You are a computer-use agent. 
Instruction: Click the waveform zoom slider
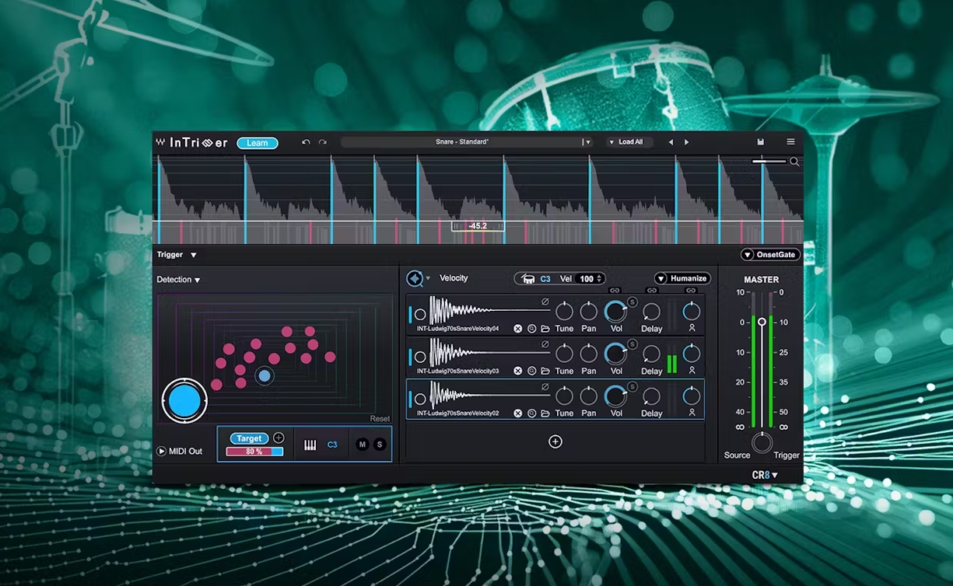[x=770, y=162]
